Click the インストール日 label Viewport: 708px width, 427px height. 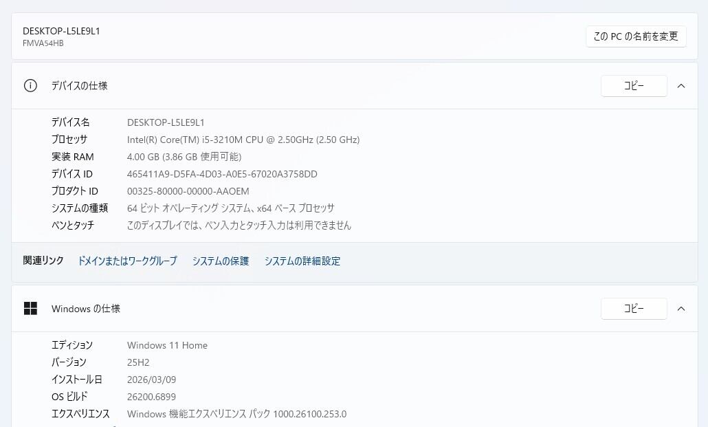pos(77,380)
